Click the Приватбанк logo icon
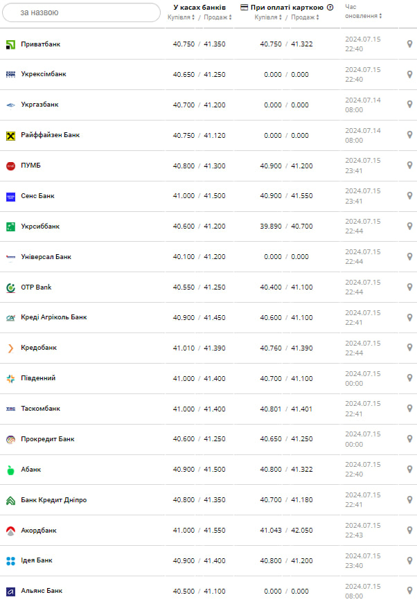 [10, 44]
